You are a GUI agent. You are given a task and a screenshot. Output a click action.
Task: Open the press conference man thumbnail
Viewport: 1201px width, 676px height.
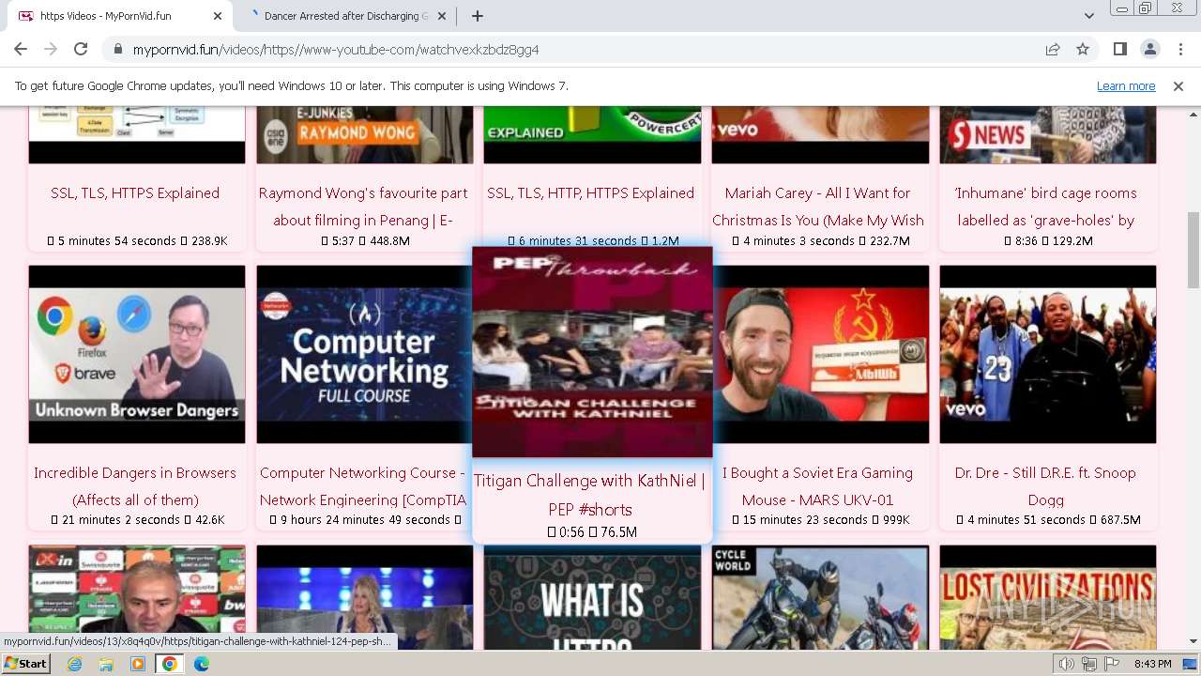click(x=137, y=598)
